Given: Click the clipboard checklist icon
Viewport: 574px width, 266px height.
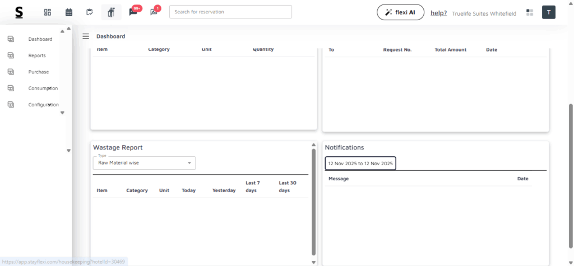Looking at the screenshot, I should 90,12.
